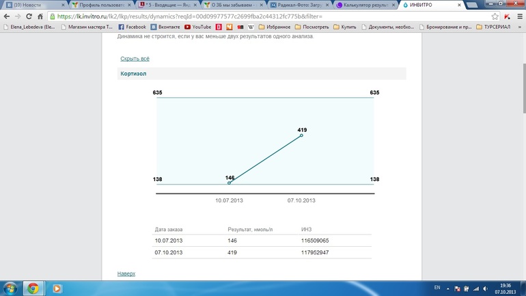Click table date 10.07.2013
The width and height of the screenshot is (526, 296).
coord(169,241)
